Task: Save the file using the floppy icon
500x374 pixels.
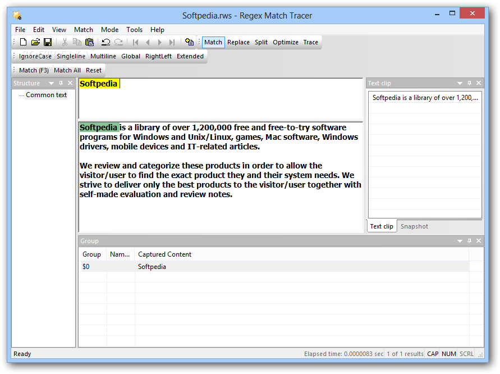Action: [48, 42]
